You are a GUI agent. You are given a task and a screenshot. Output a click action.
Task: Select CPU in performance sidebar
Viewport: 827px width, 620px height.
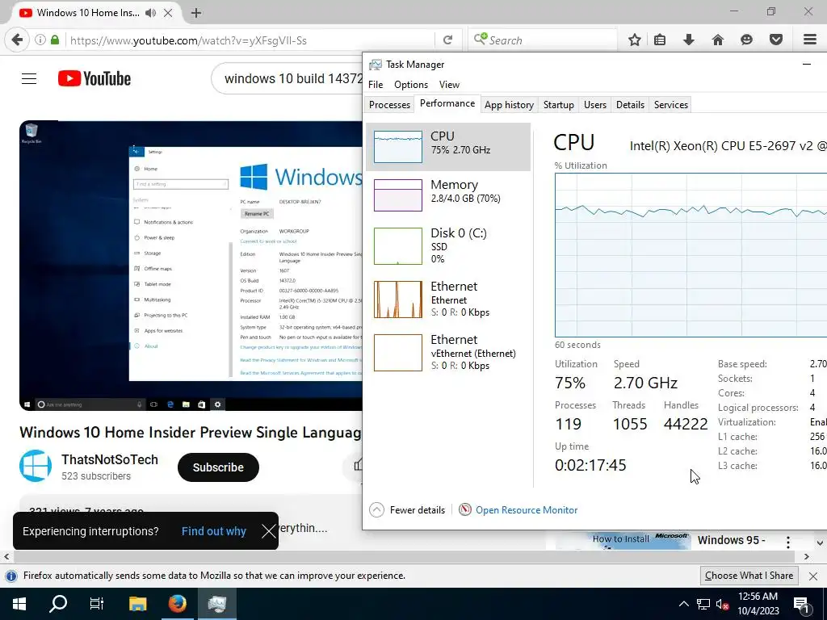(x=447, y=147)
